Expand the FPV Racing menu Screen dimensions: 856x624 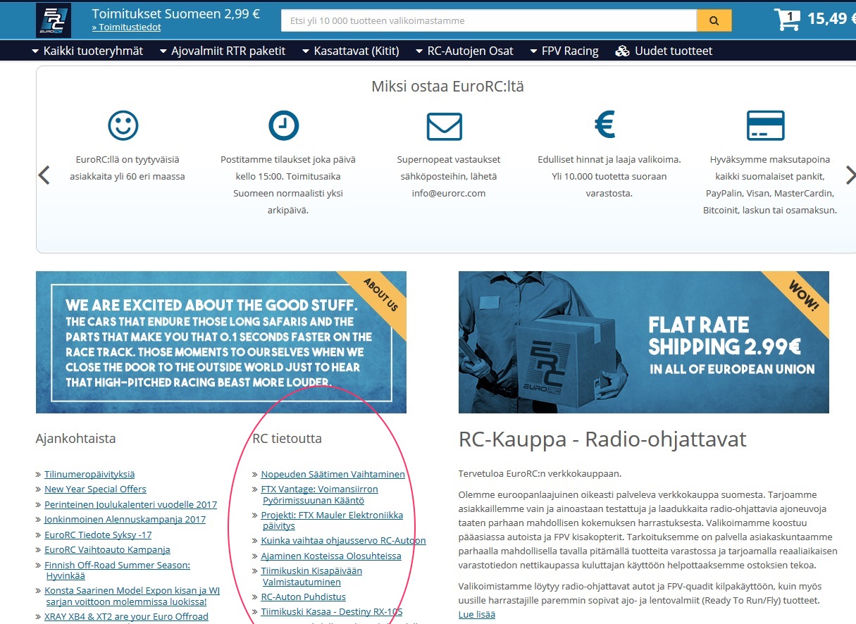(x=564, y=51)
